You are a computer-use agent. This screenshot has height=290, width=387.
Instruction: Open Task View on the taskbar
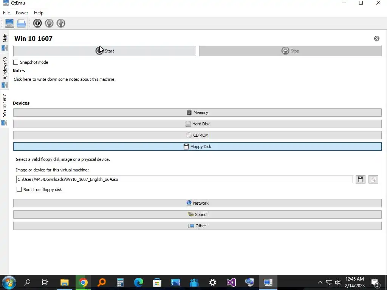pos(45,282)
